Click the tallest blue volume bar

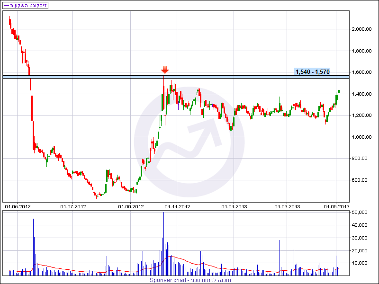tap(164, 244)
